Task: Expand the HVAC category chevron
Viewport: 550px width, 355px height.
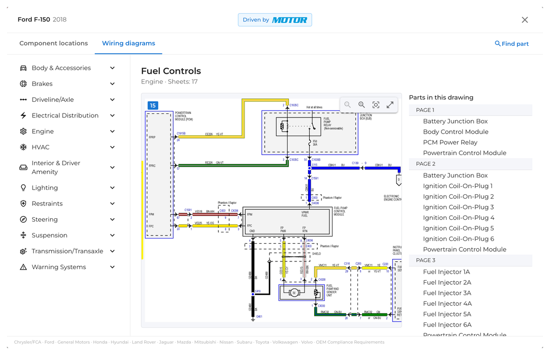Action: (112, 147)
